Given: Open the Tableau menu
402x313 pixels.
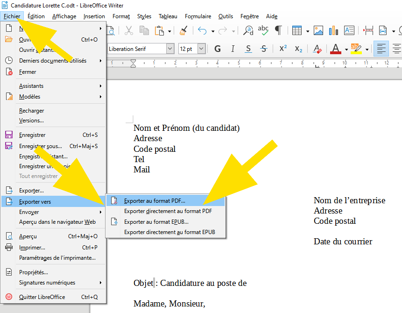Looking at the screenshot, I should tap(168, 16).
